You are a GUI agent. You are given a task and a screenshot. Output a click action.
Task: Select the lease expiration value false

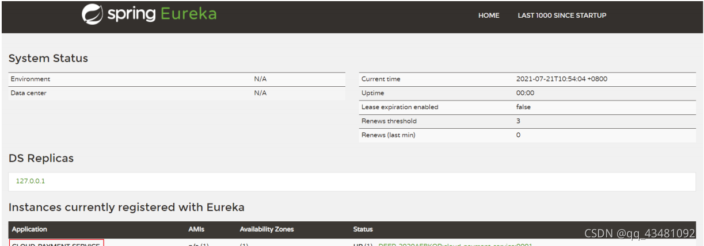pos(523,107)
